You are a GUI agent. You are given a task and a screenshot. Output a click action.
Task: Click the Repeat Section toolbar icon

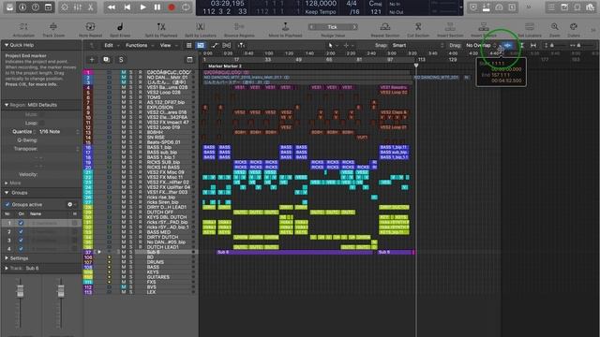click(385, 27)
